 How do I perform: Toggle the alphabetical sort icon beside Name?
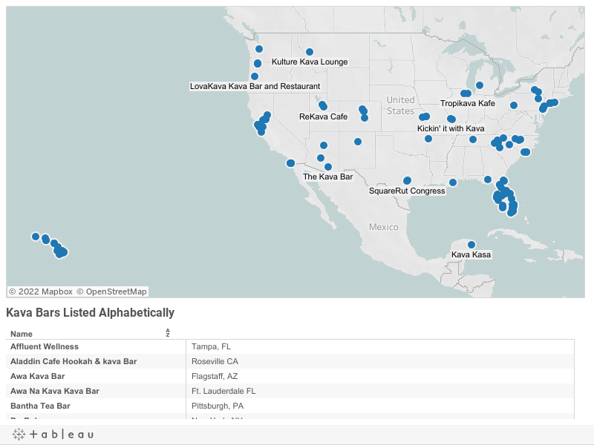tap(168, 333)
